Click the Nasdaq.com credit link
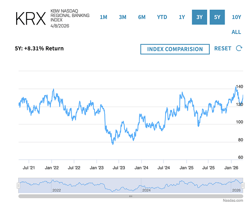Image resolution: width=252 pixels, height=202 pixels. coord(233,200)
